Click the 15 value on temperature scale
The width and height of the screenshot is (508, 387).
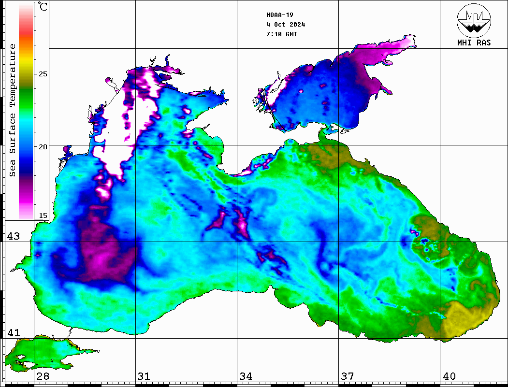point(43,215)
